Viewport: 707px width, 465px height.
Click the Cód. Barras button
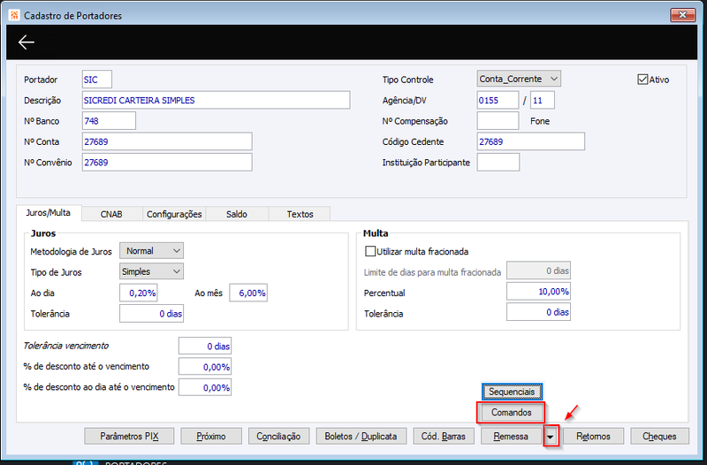point(444,436)
